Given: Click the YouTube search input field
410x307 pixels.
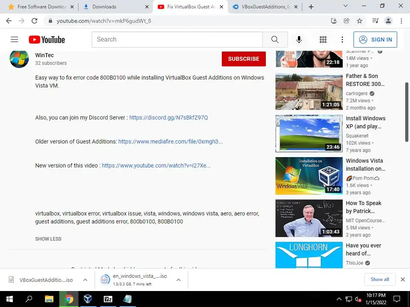Looking at the screenshot, I should [x=177, y=40].
